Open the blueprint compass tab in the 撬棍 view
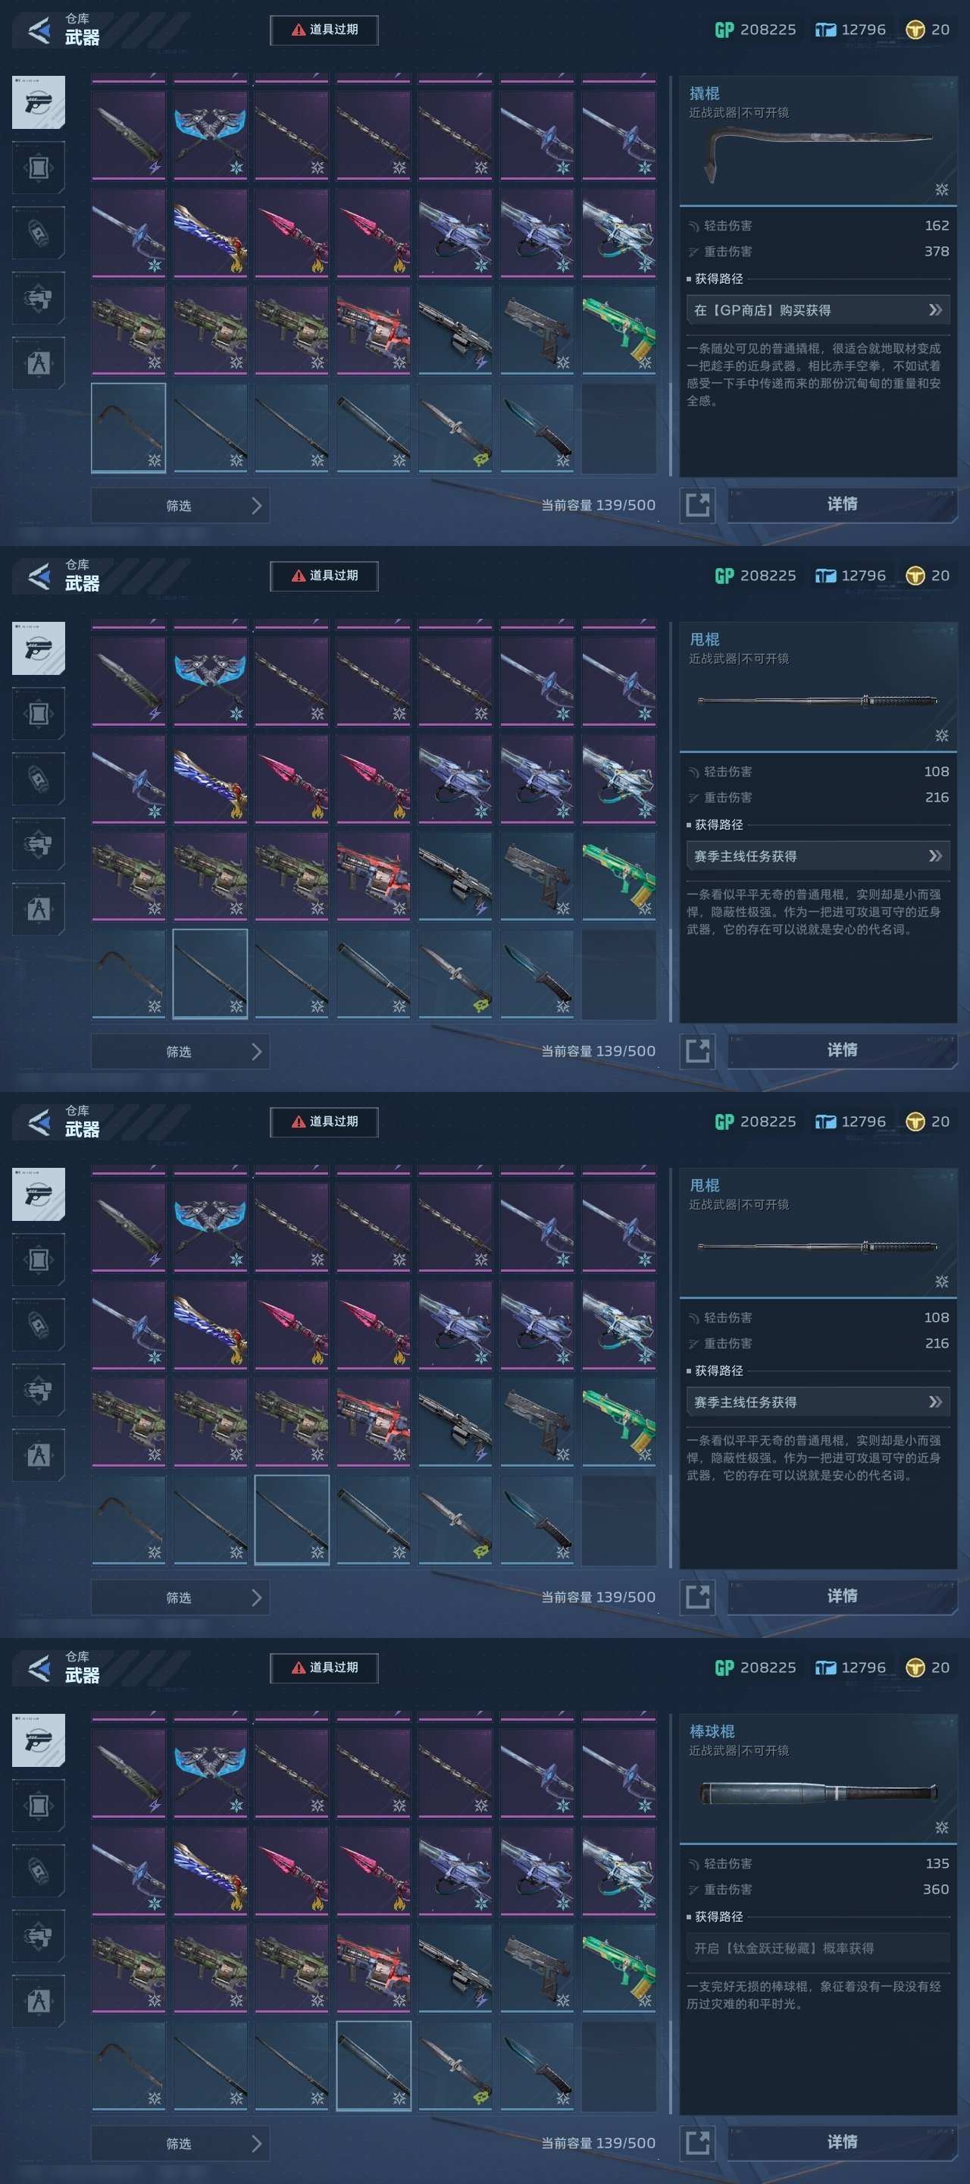970x2184 pixels. (x=38, y=364)
